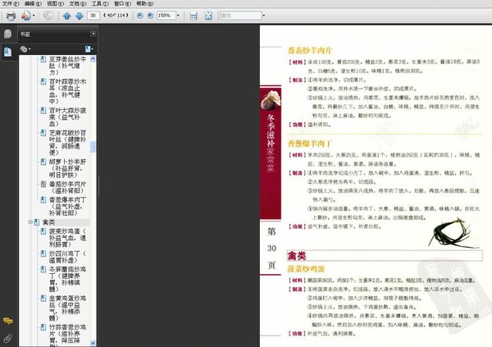Click the bookmark page icon beside 豆芽姜丝炒牛肚
The width and height of the screenshot is (492, 347).
click(x=43, y=59)
